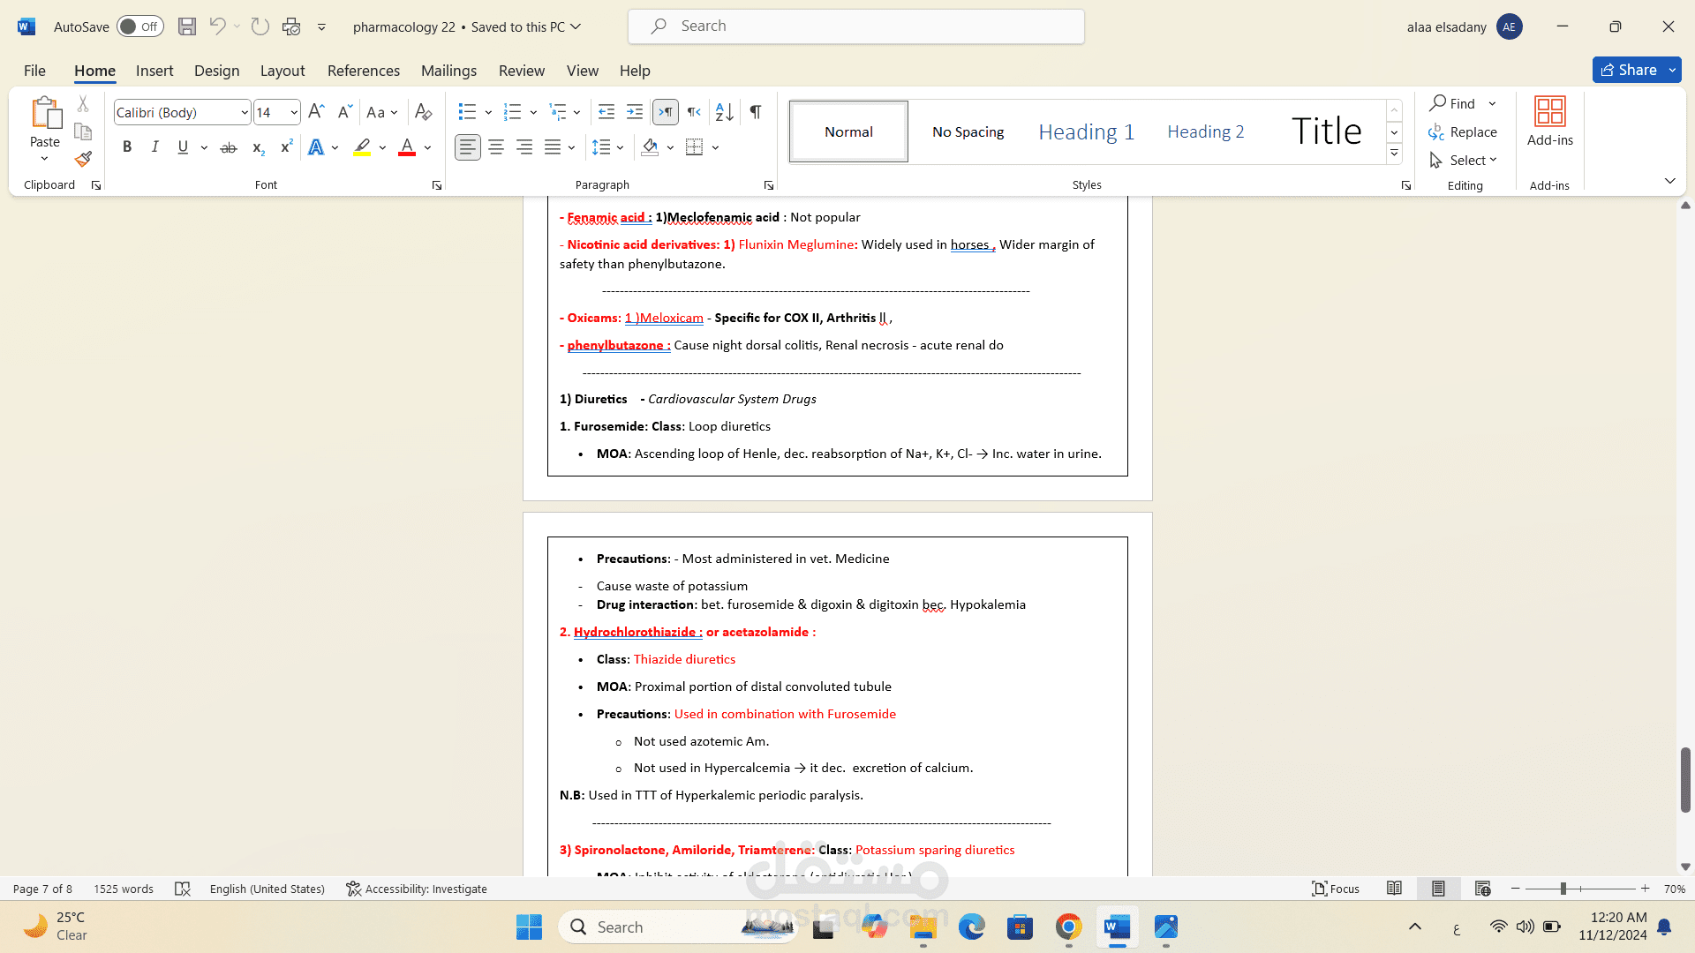Go to the References tab

click(x=364, y=71)
